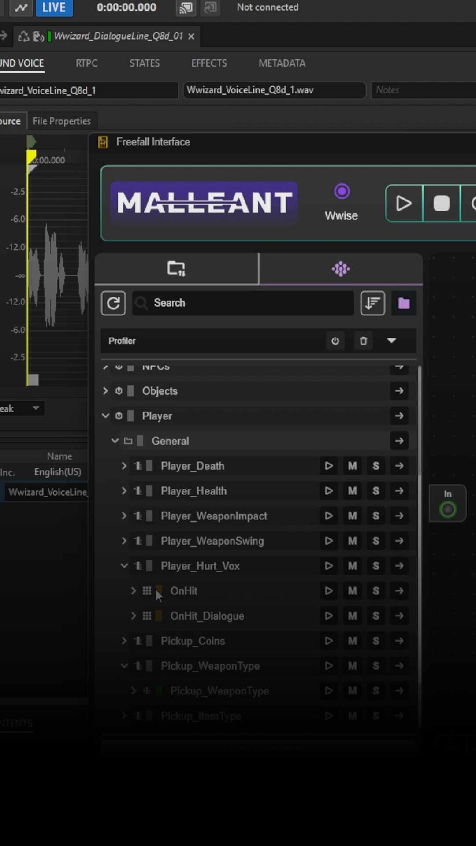Click the arrow icon on Player row
Viewport: 476px width, 846px height.
click(x=399, y=416)
